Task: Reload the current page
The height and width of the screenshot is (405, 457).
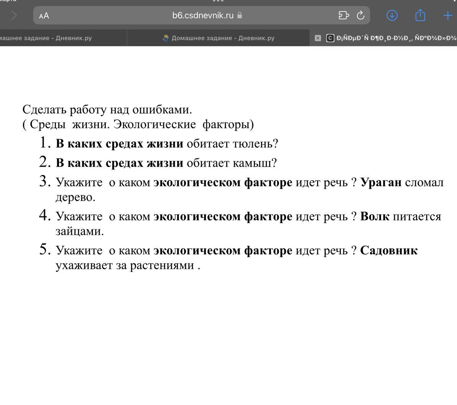Action: [360, 15]
